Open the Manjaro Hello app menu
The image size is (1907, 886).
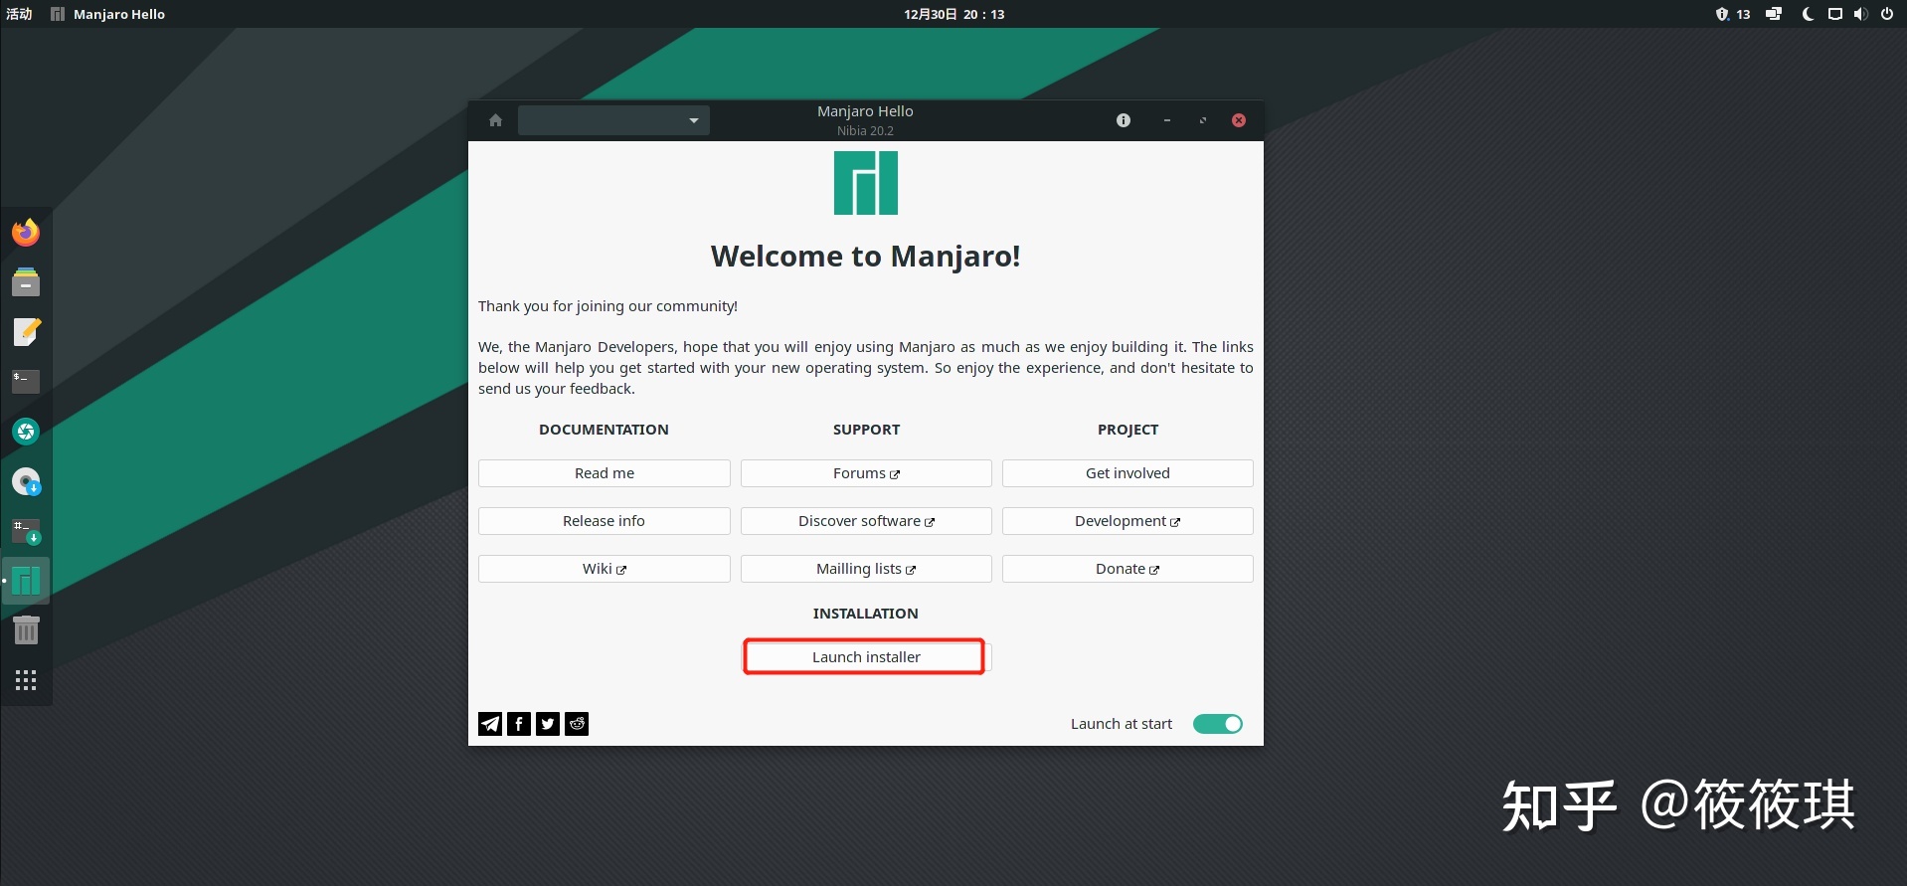pyautogui.click(x=107, y=14)
